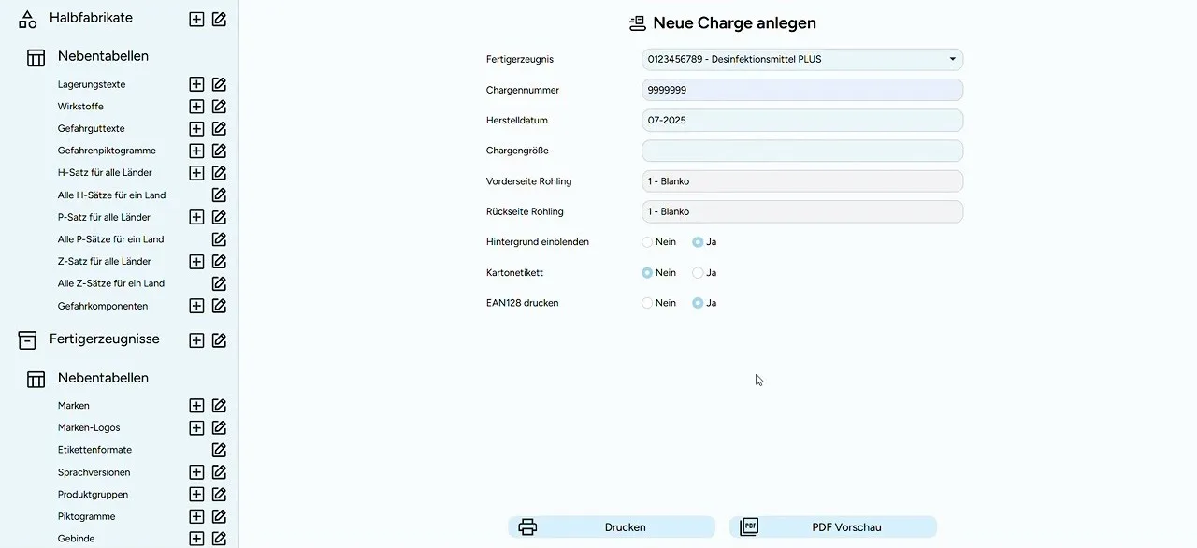Edit Sprachversionen entries

tap(219, 472)
